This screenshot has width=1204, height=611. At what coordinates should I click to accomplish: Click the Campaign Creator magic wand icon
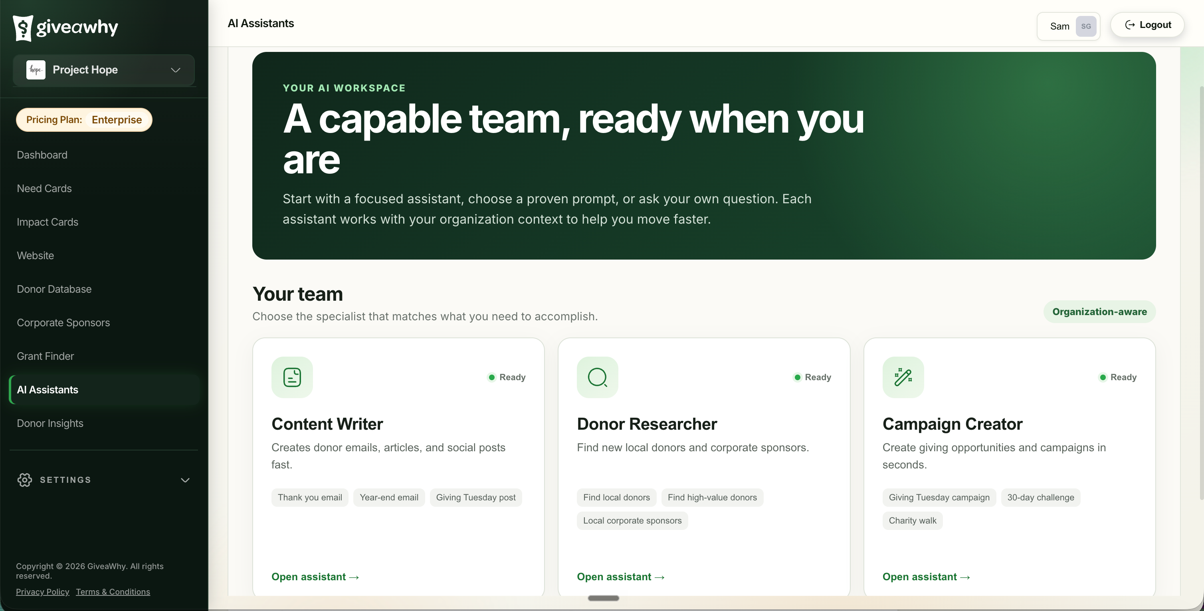click(x=903, y=377)
